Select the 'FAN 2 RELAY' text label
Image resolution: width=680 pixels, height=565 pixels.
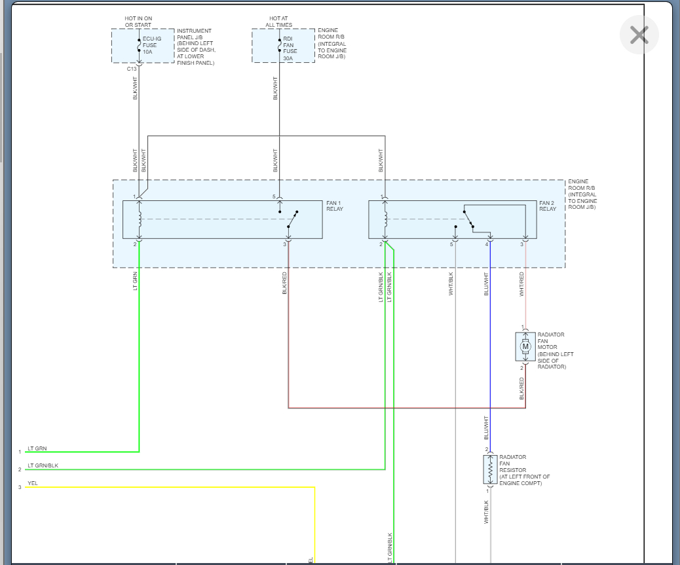548,206
